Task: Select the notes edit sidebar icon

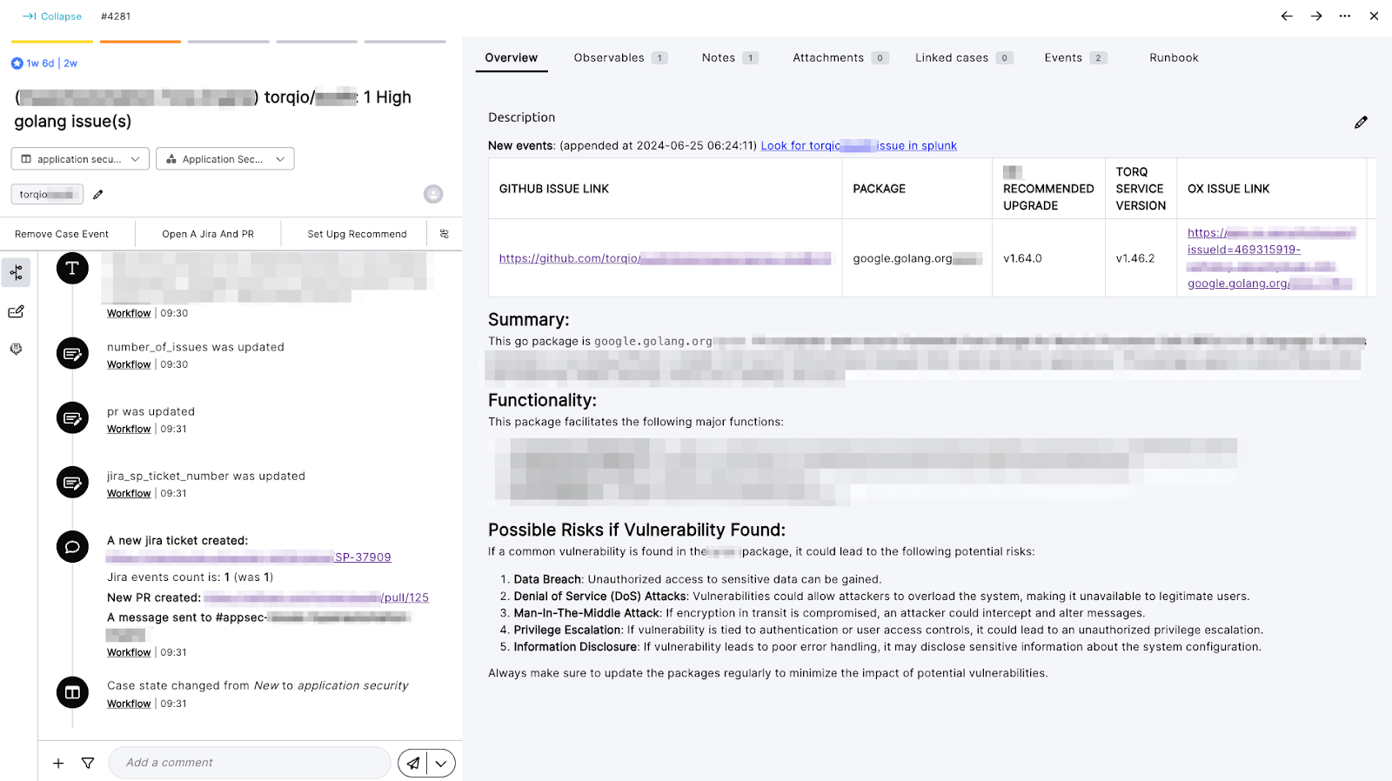Action: click(17, 311)
